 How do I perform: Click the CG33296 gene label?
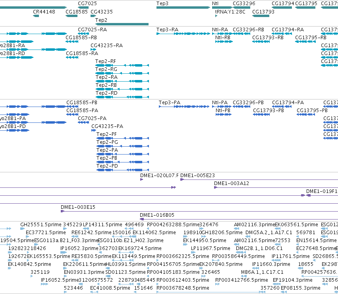tap(244, 4)
